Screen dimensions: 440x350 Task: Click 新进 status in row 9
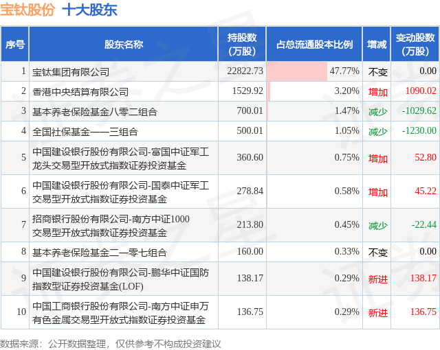point(377,279)
